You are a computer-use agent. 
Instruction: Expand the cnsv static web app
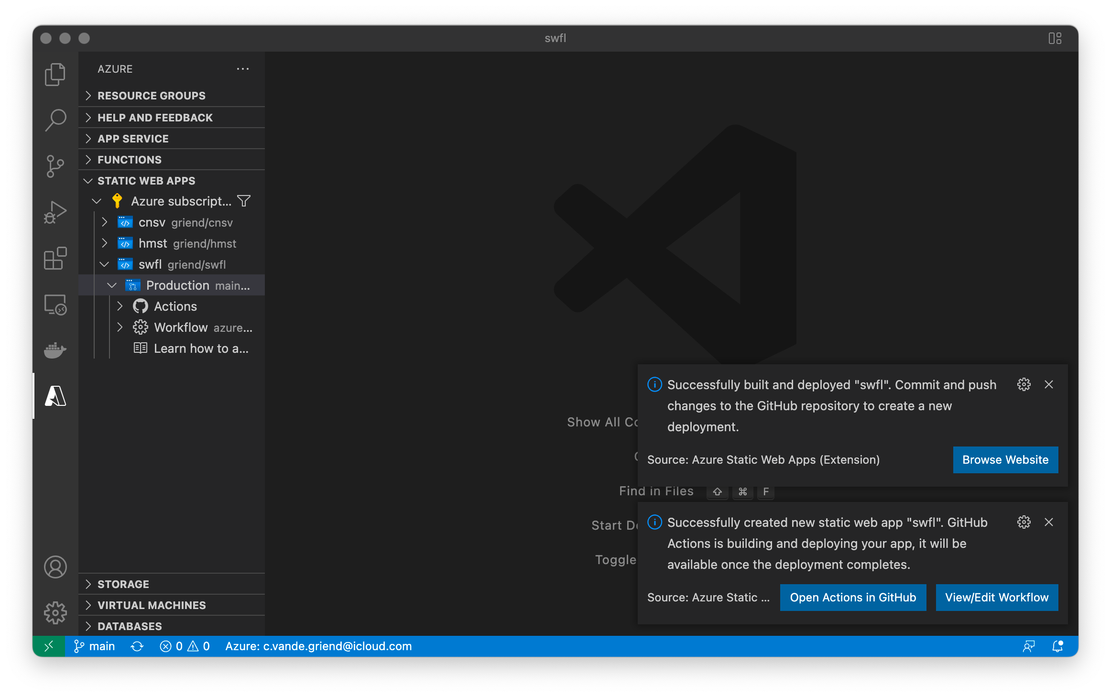[x=104, y=222]
